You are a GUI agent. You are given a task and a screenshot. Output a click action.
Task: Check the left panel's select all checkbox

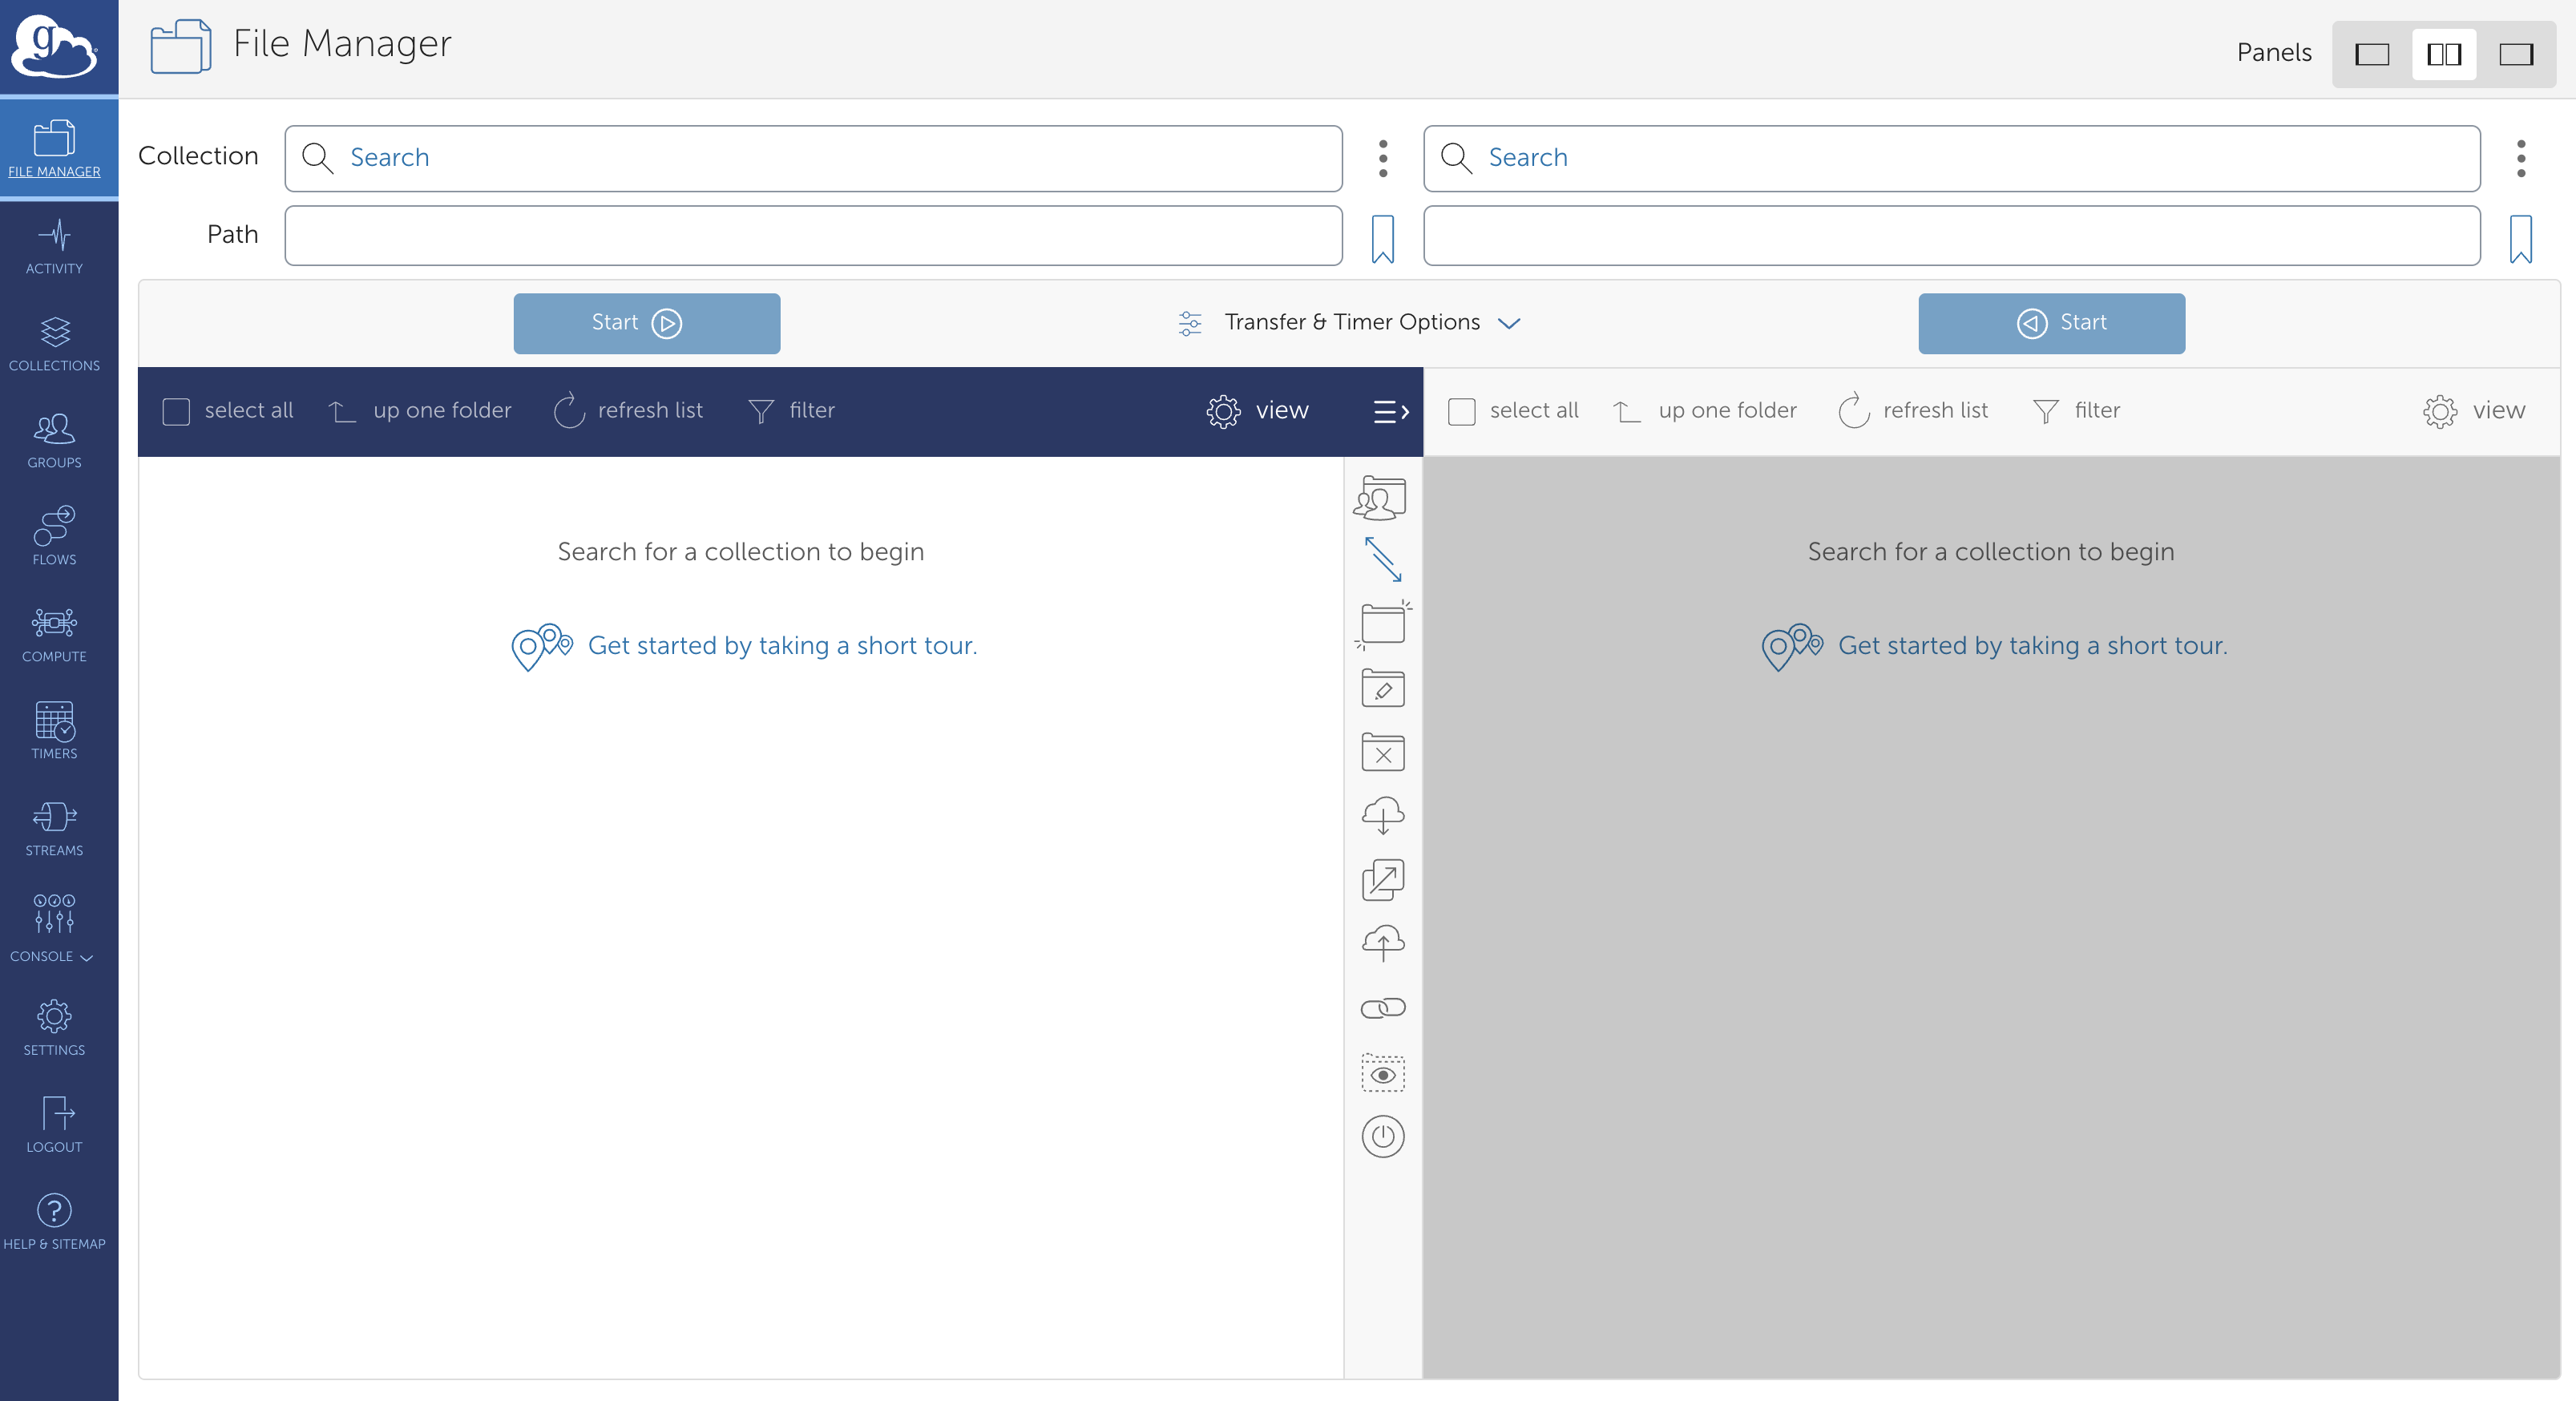click(x=176, y=411)
